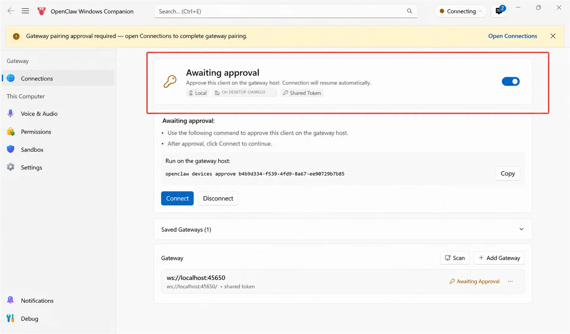
Task: Click the Debug tools icon
Action: 11,318
